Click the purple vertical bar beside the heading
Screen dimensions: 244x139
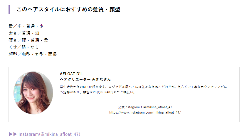9,10
